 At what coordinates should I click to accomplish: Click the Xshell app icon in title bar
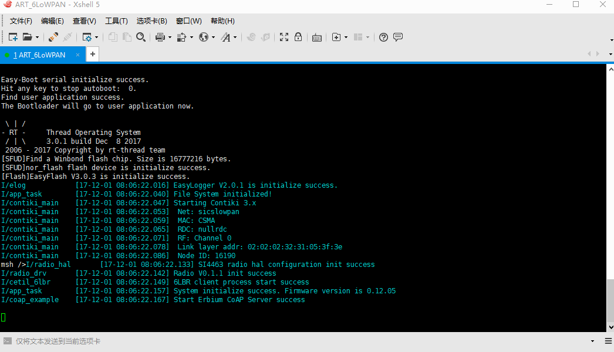coord(8,5)
